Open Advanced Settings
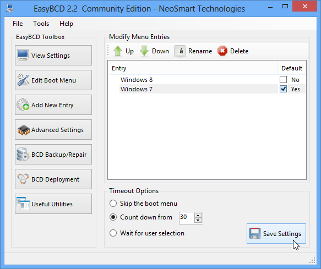321x269 pixels. 53,130
